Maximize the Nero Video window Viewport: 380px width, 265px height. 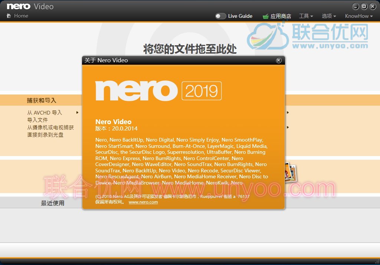pyautogui.click(x=364, y=7)
